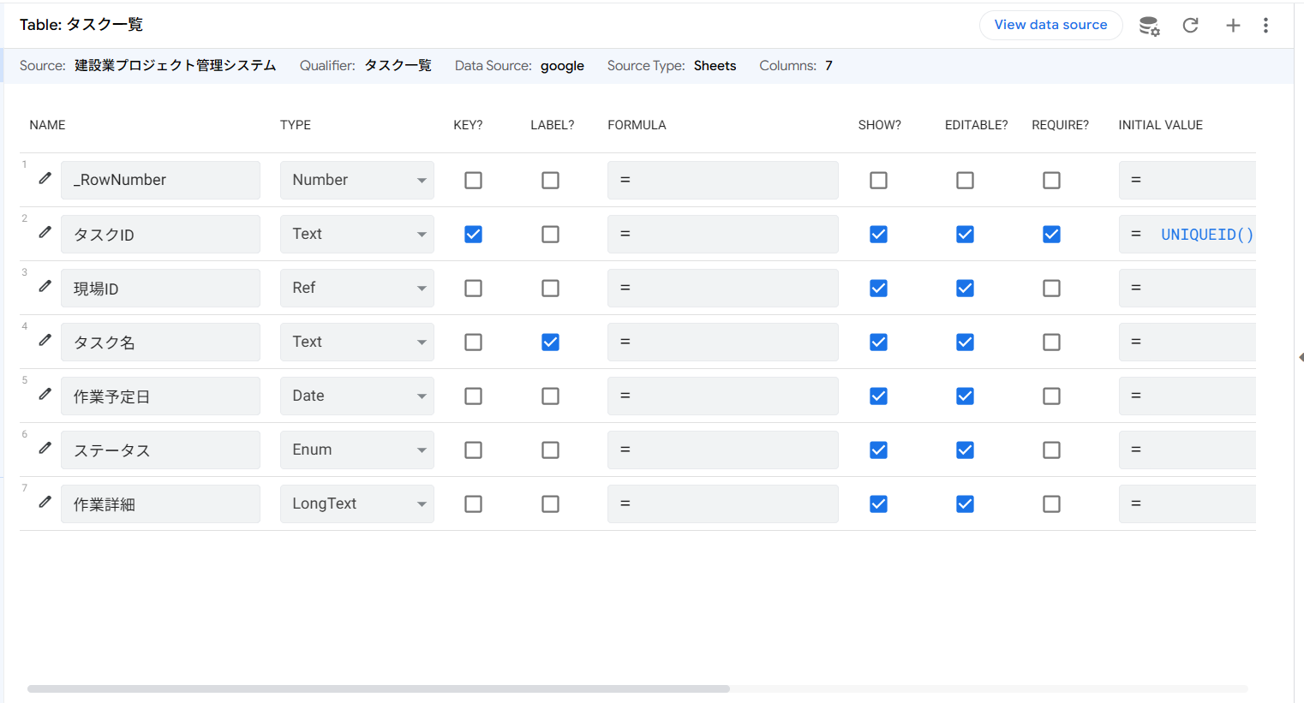Open editor for ステータス column pencil
The image size is (1304, 703).
[x=45, y=448]
